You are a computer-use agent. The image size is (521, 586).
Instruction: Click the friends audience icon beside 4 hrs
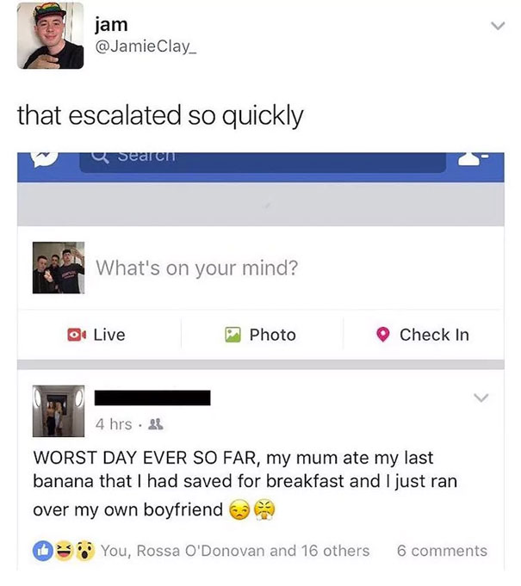point(156,424)
